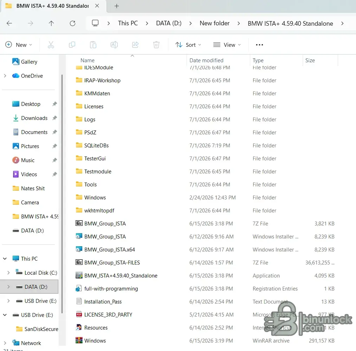Click the Share icon in toolbar
Screen dimensions: 356x351
[x=135, y=45]
